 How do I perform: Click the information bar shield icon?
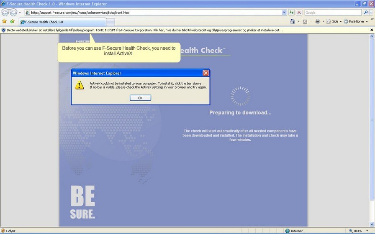coord(3,30)
